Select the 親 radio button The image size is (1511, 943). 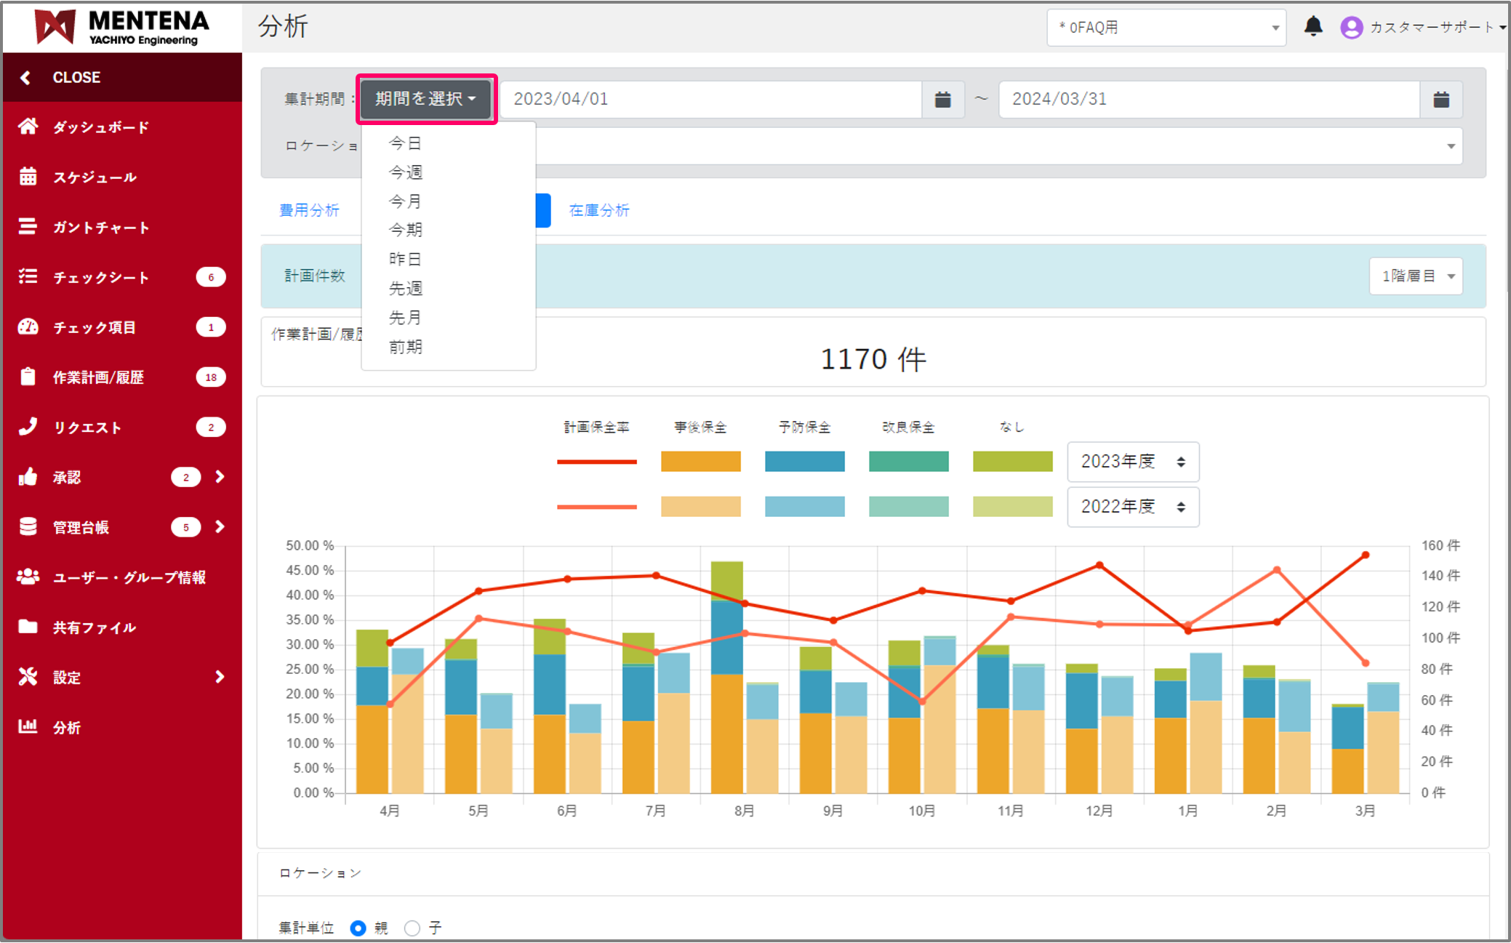(x=358, y=928)
